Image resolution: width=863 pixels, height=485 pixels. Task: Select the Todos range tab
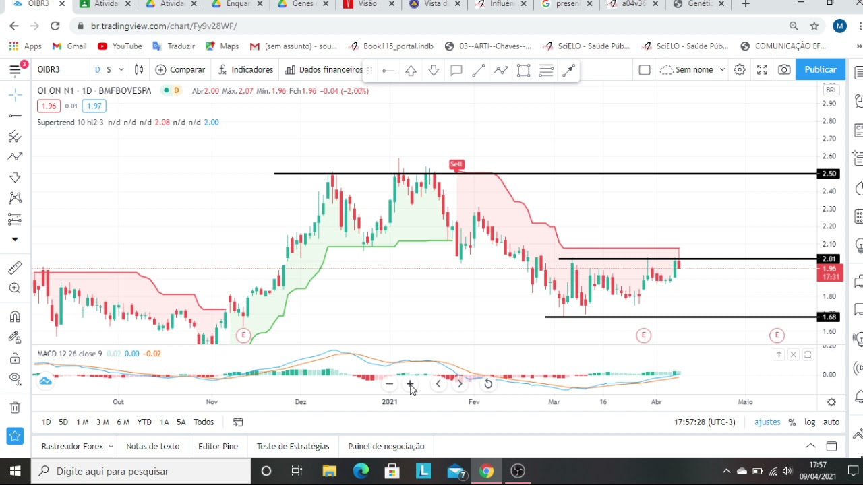tap(204, 422)
